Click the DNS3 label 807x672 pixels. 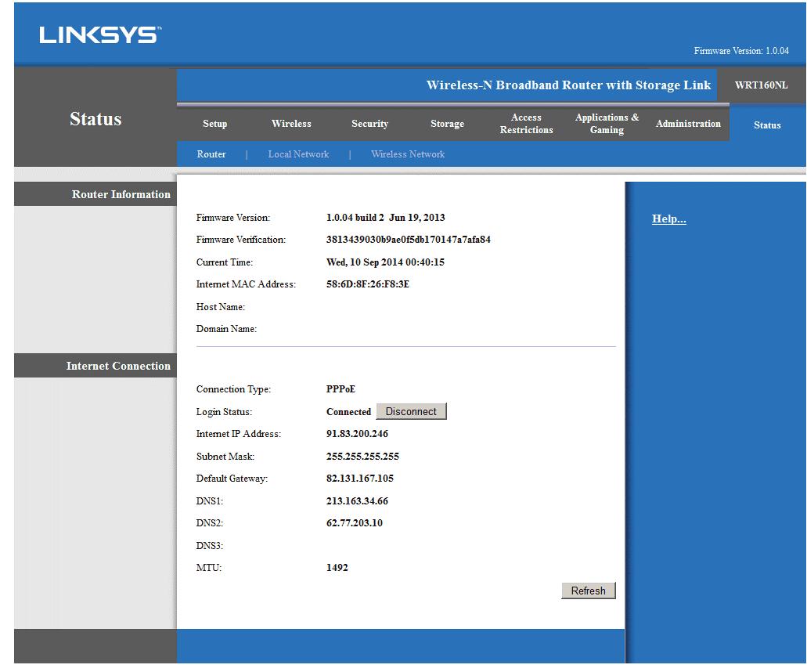coord(209,545)
